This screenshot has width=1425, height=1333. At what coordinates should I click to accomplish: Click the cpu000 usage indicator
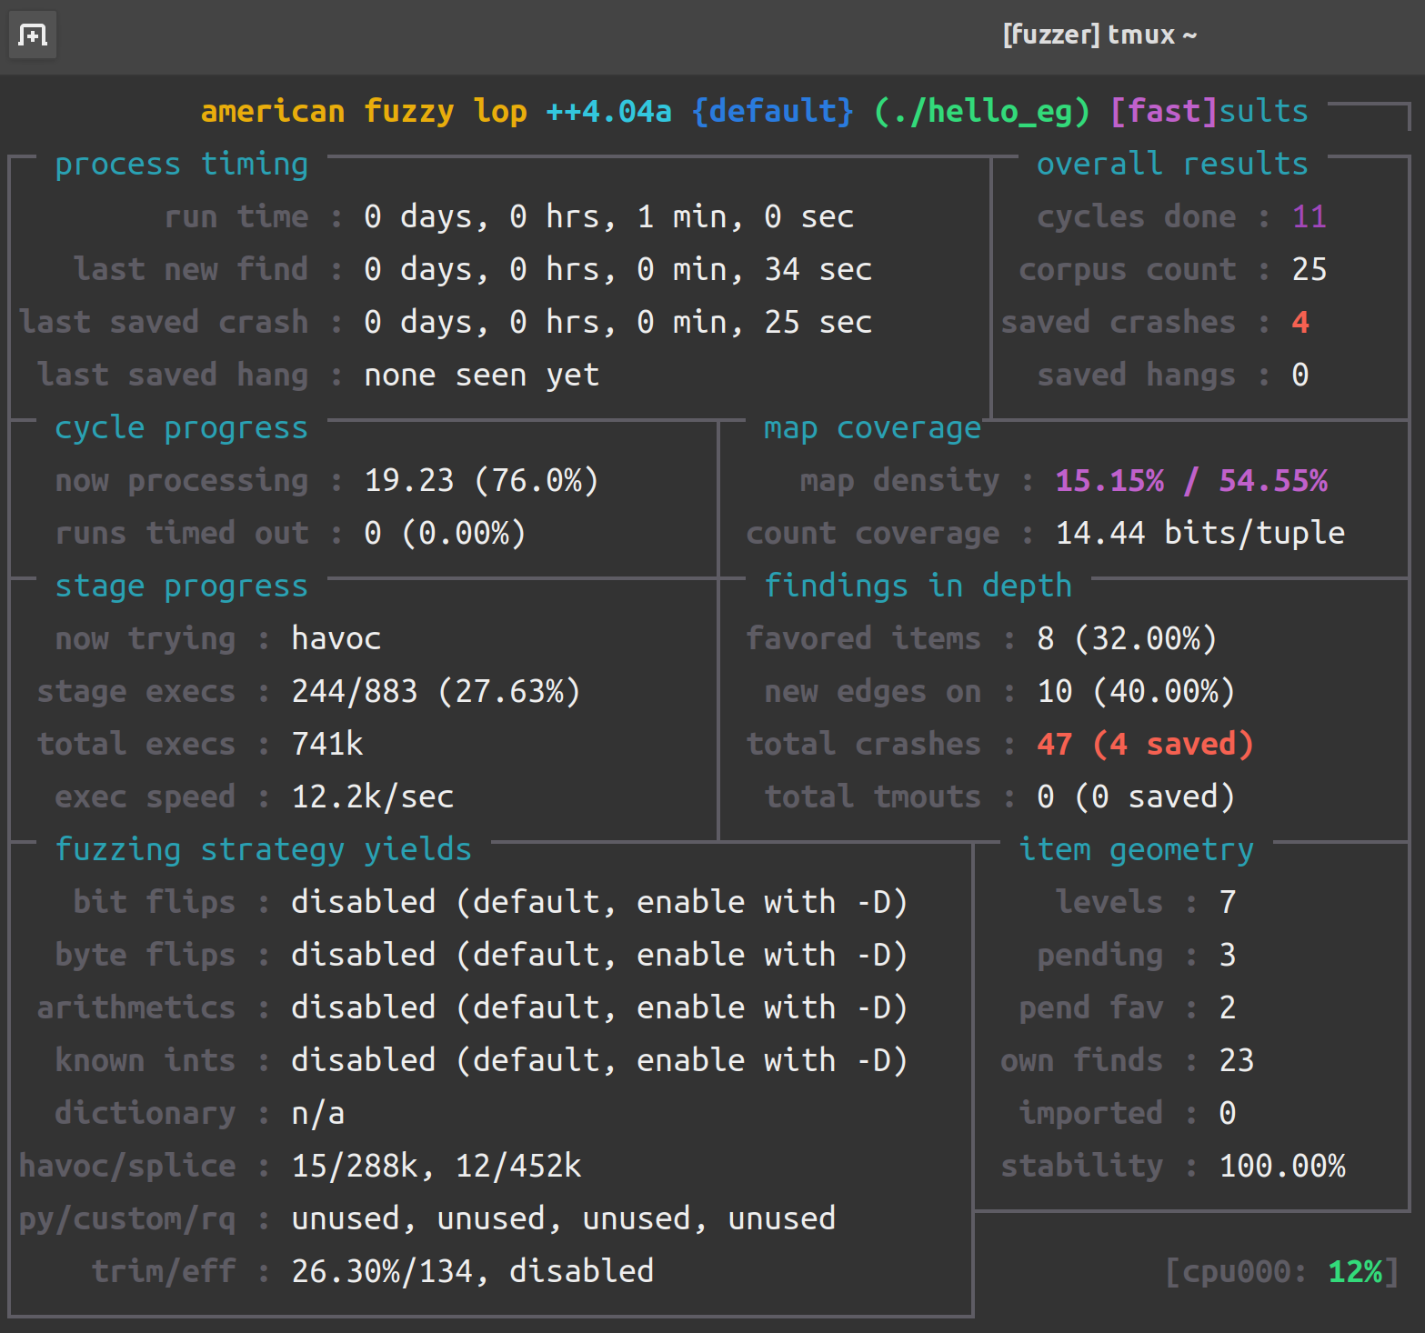(1282, 1270)
